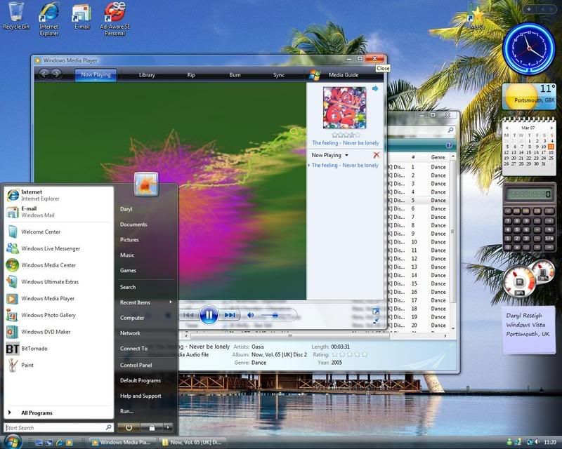Viewport: 562px width, 449px height.
Task: Switch to the Sync tab
Action: point(279,75)
